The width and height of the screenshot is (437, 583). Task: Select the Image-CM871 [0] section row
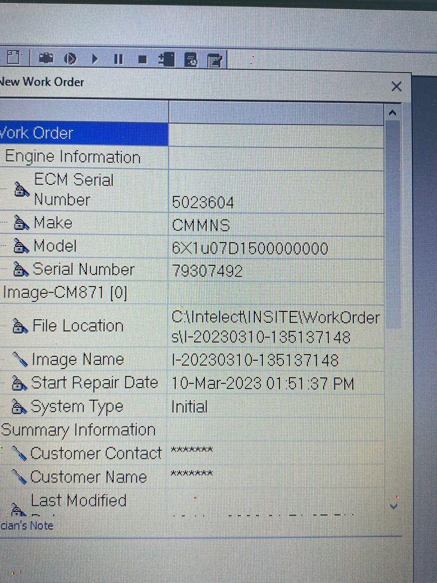tap(65, 293)
